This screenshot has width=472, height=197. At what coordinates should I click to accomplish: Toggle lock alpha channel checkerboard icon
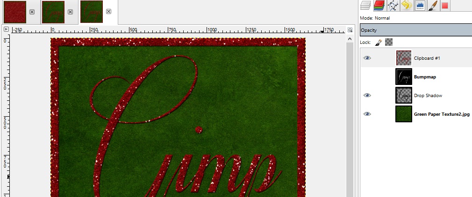pos(389,42)
